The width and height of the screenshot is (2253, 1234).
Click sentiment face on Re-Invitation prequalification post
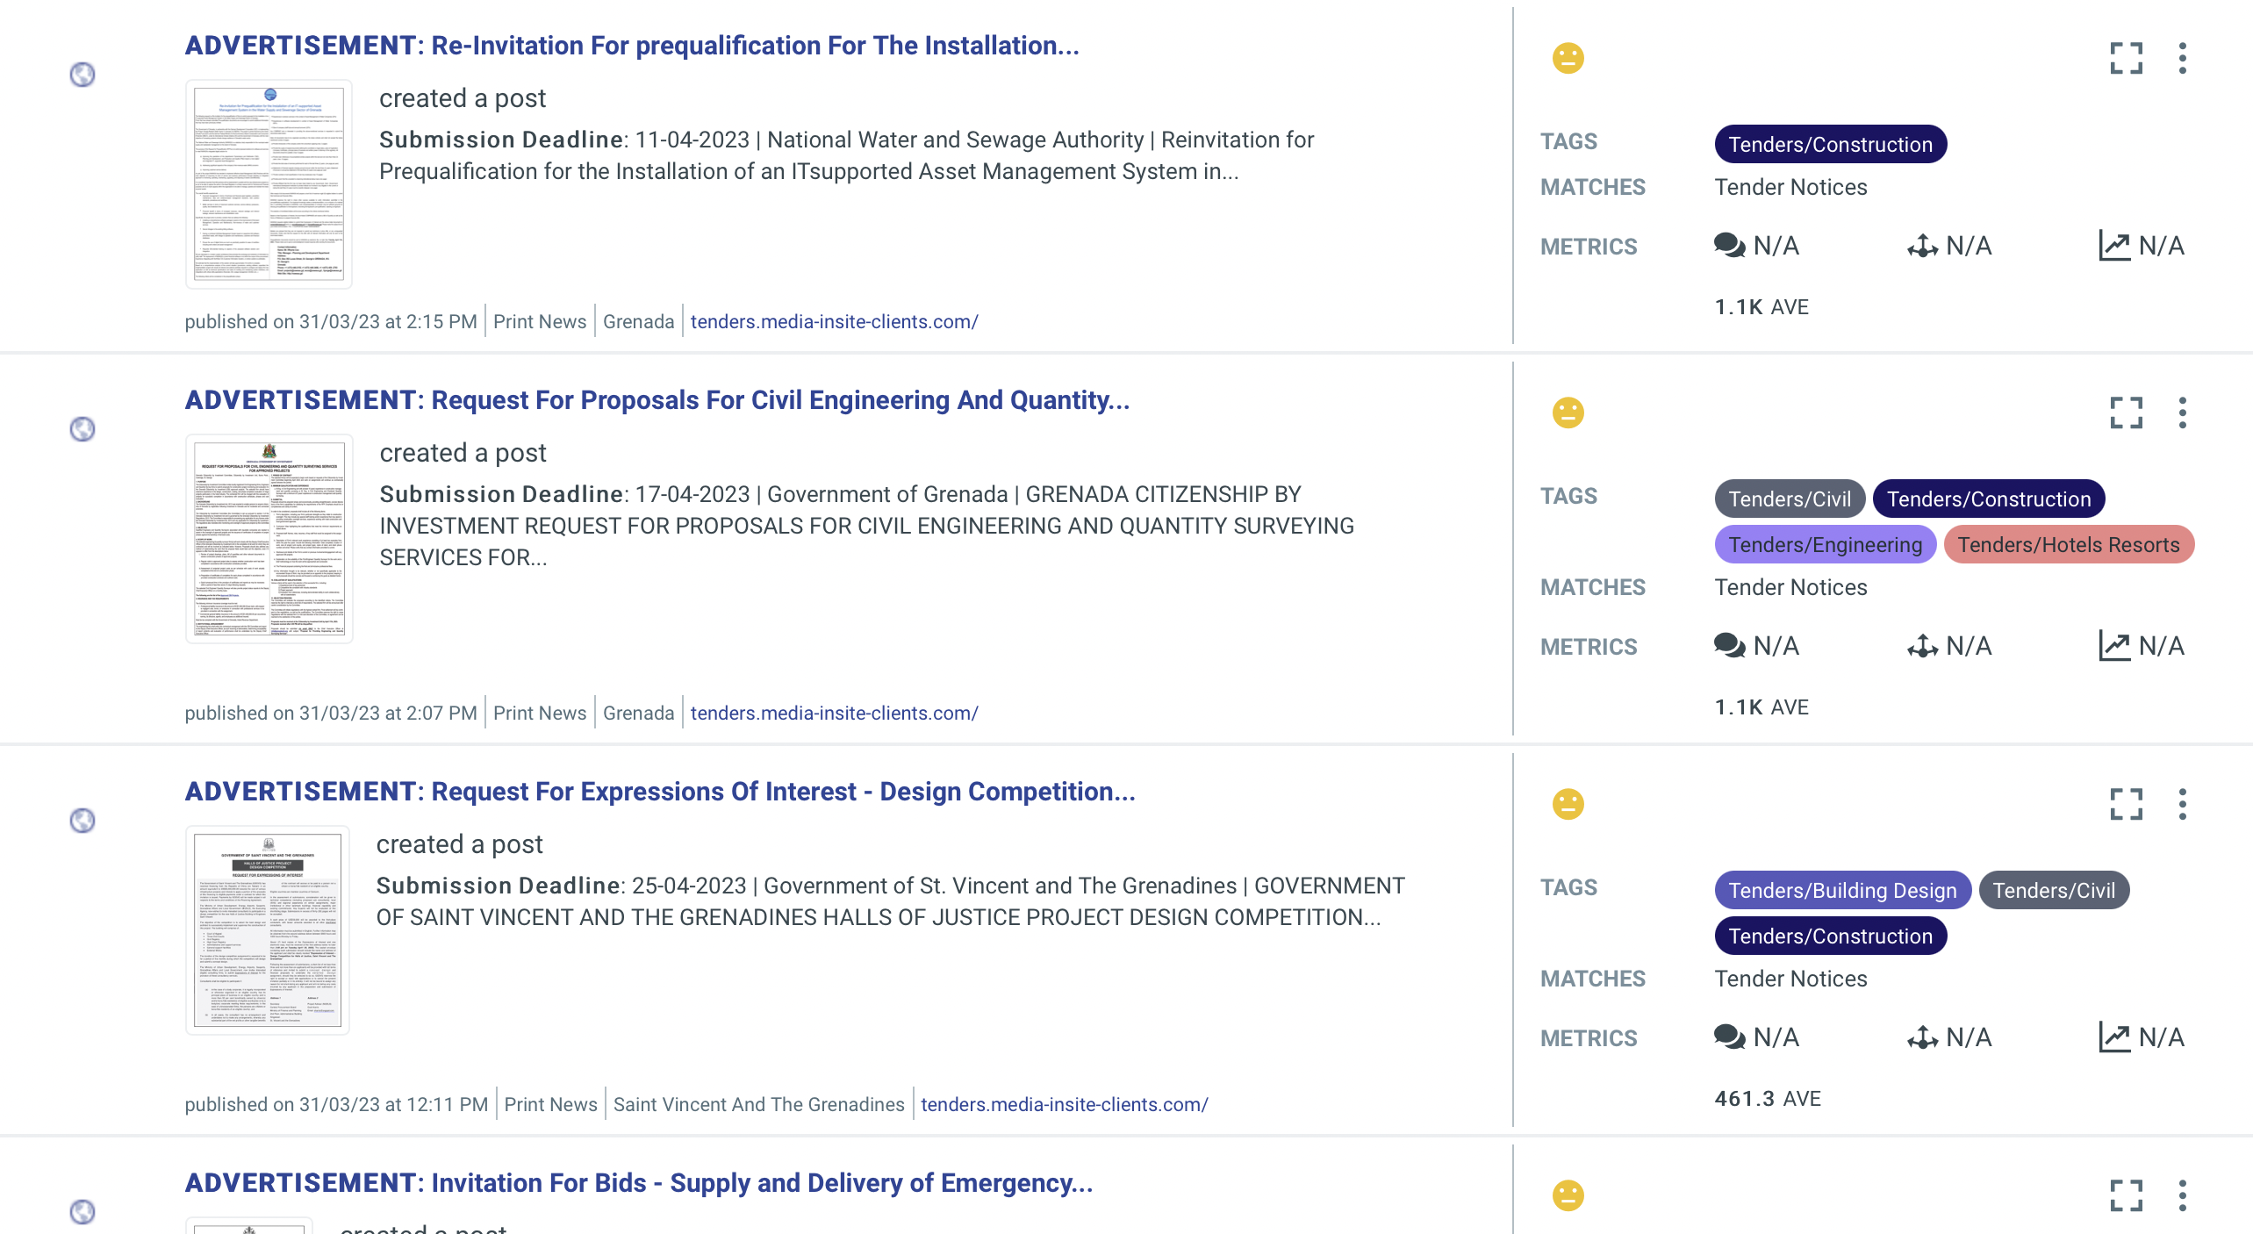1568,59
